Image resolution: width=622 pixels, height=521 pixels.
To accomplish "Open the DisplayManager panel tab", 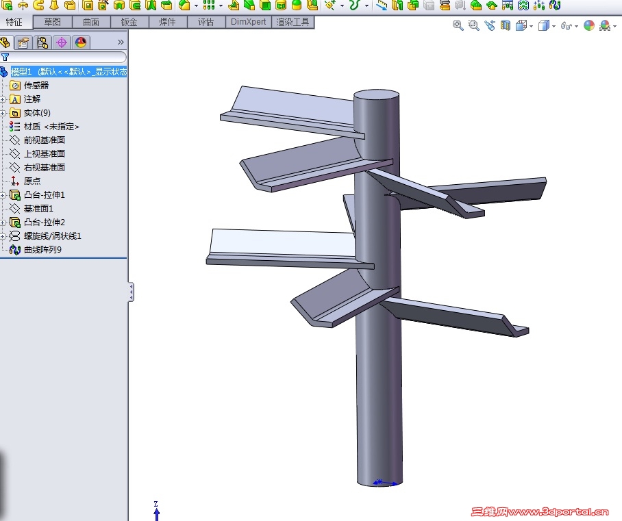I will click(x=81, y=42).
